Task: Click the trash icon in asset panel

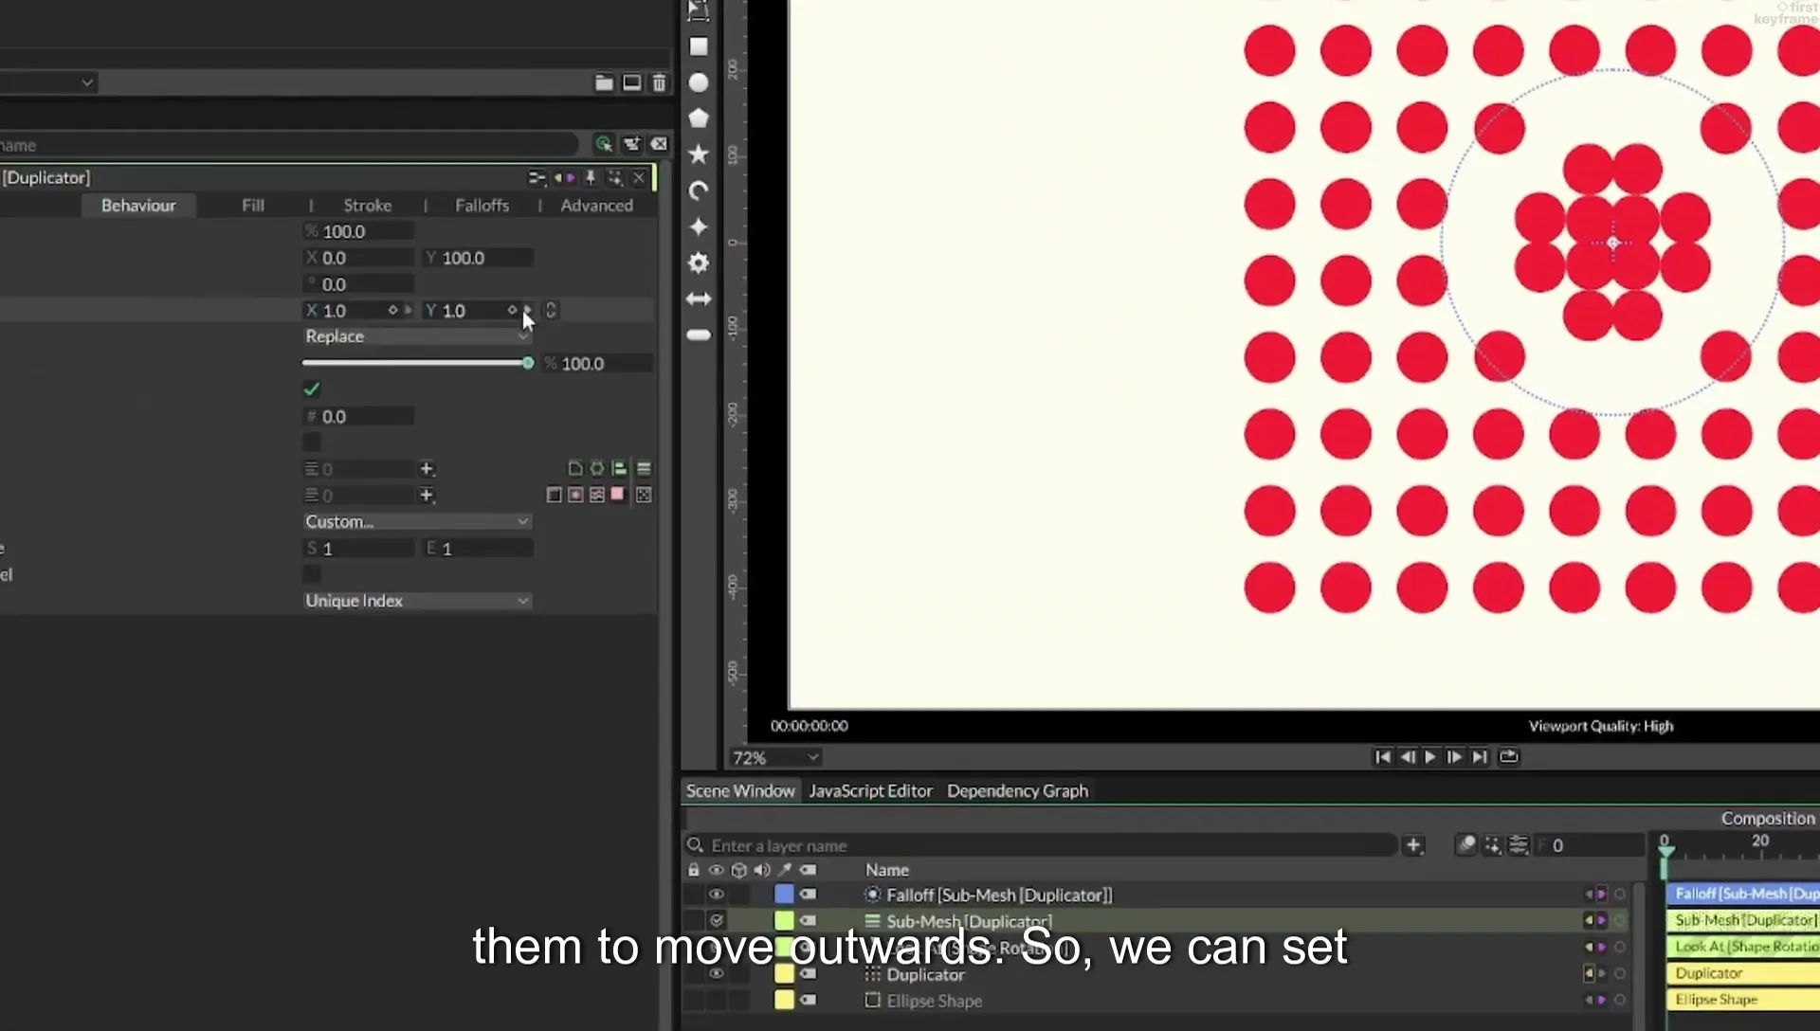Action: tap(659, 82)
